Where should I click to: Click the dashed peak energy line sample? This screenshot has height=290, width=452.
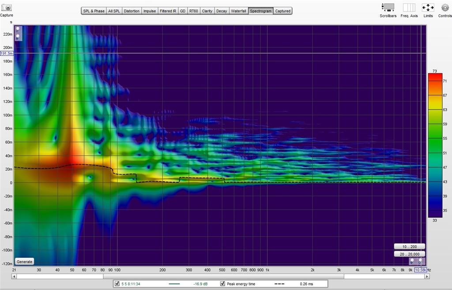[x=279, y=284]
